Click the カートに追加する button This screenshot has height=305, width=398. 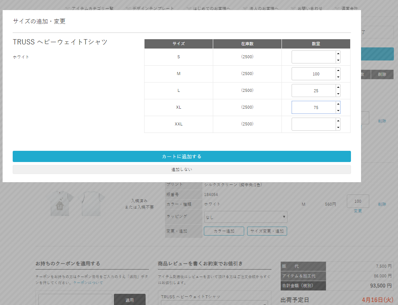pos(182,156)
